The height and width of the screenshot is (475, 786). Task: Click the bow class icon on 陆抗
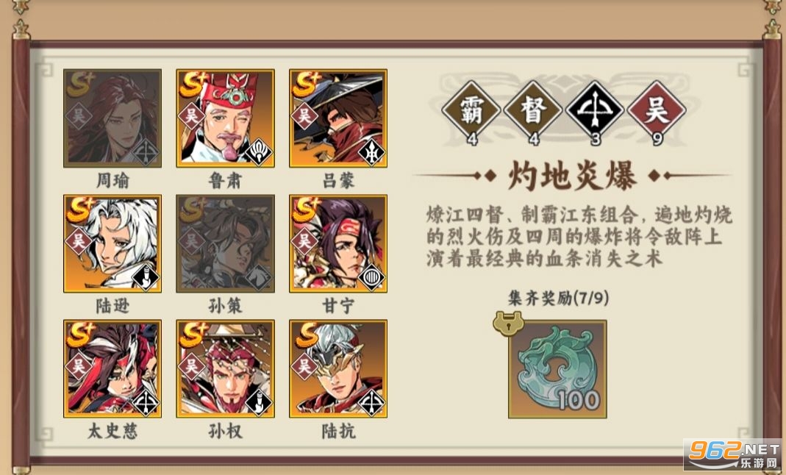coord(371,402)
